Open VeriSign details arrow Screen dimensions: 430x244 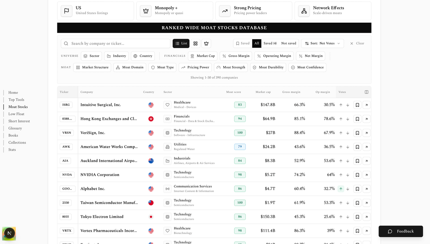(x=367, y=133)
